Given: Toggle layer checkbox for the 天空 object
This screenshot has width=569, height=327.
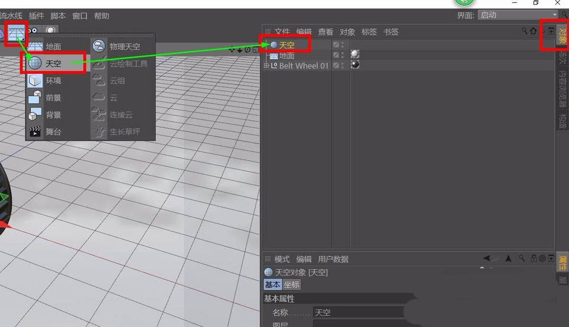Looking at the screenshot, I should [336, 44].
